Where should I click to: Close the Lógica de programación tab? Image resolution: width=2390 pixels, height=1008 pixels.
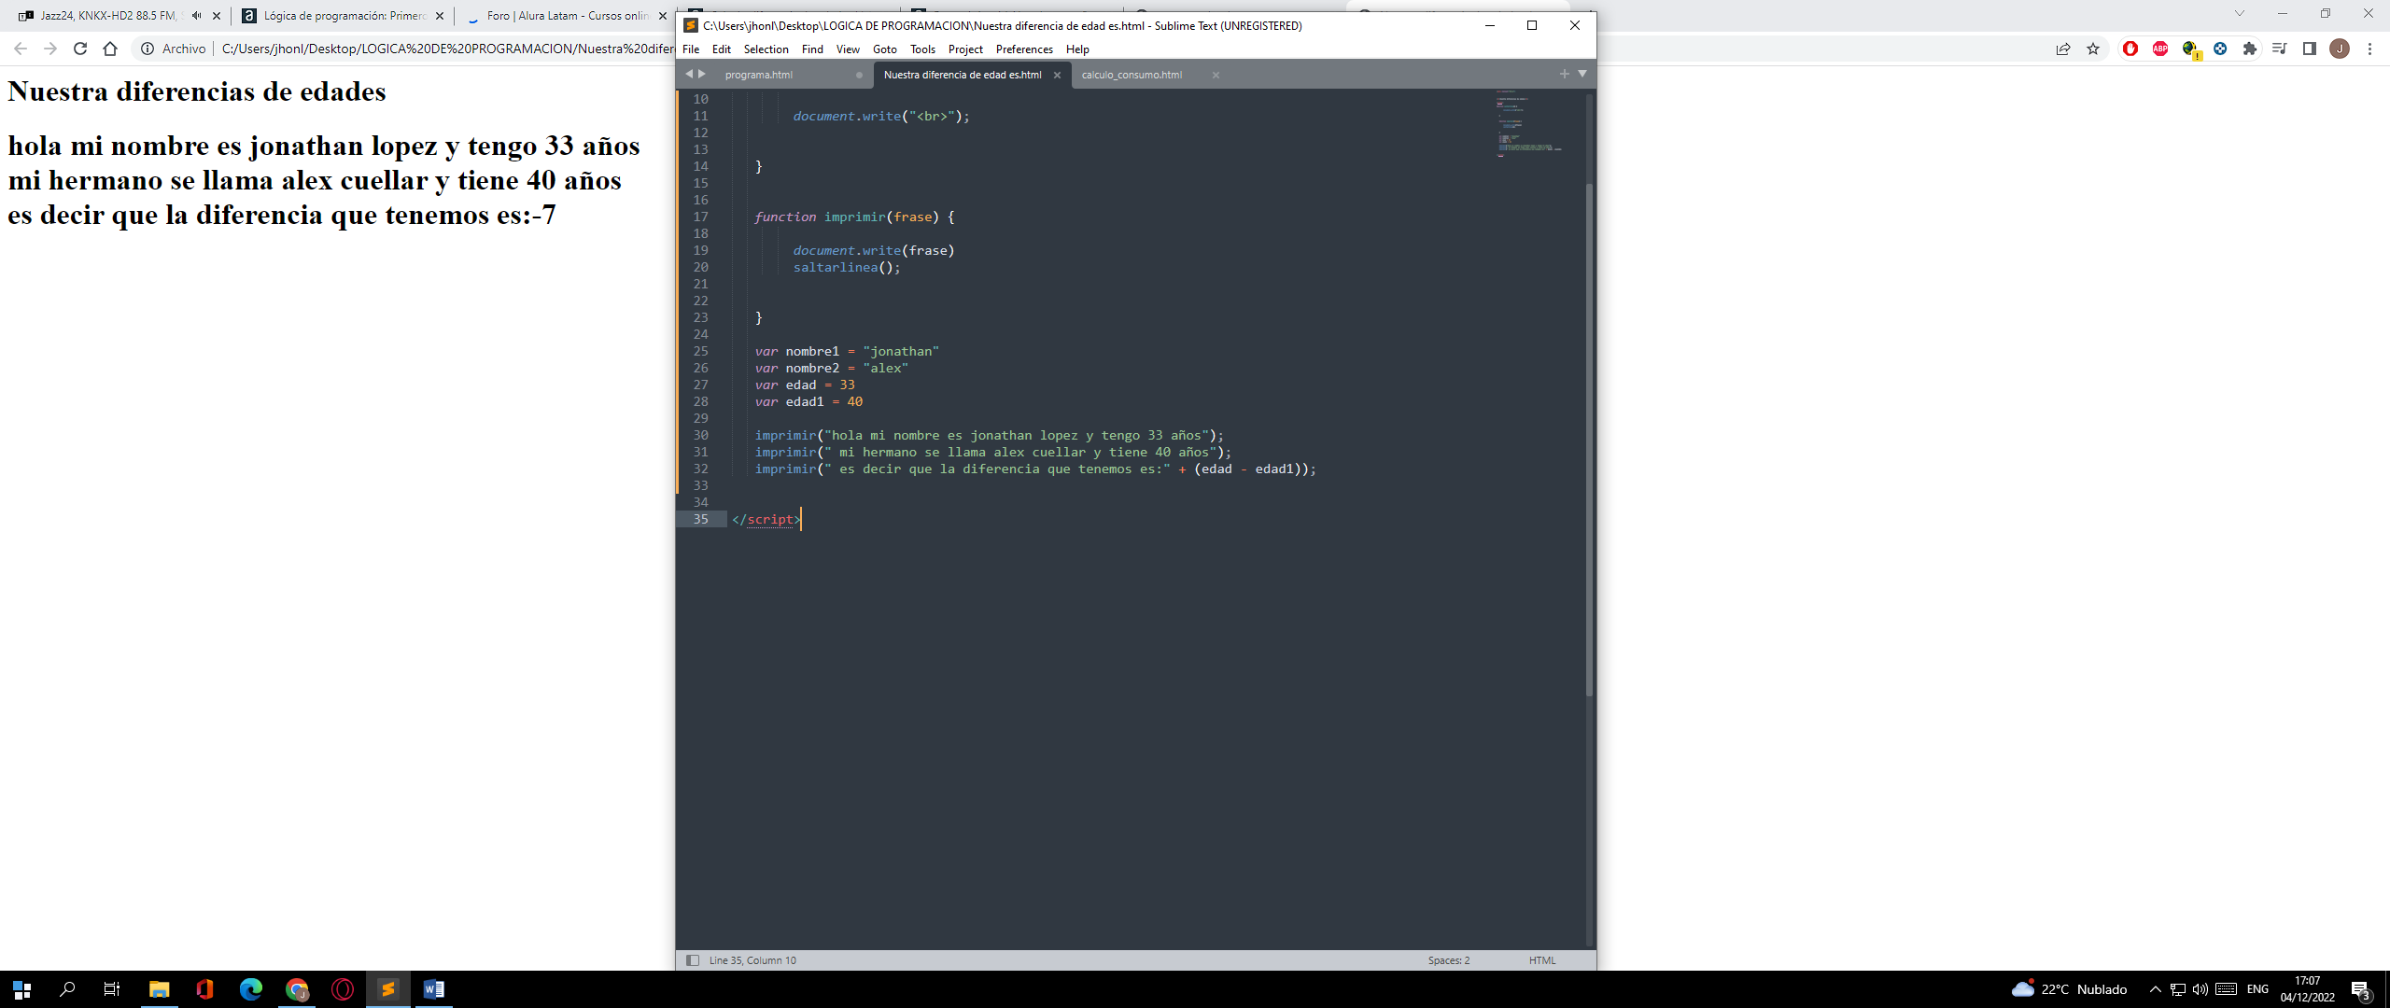point(440,16)
